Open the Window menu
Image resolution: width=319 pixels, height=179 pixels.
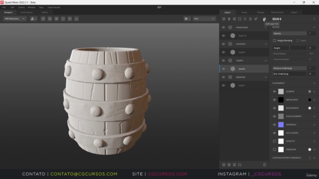click(x=31, y=7)
